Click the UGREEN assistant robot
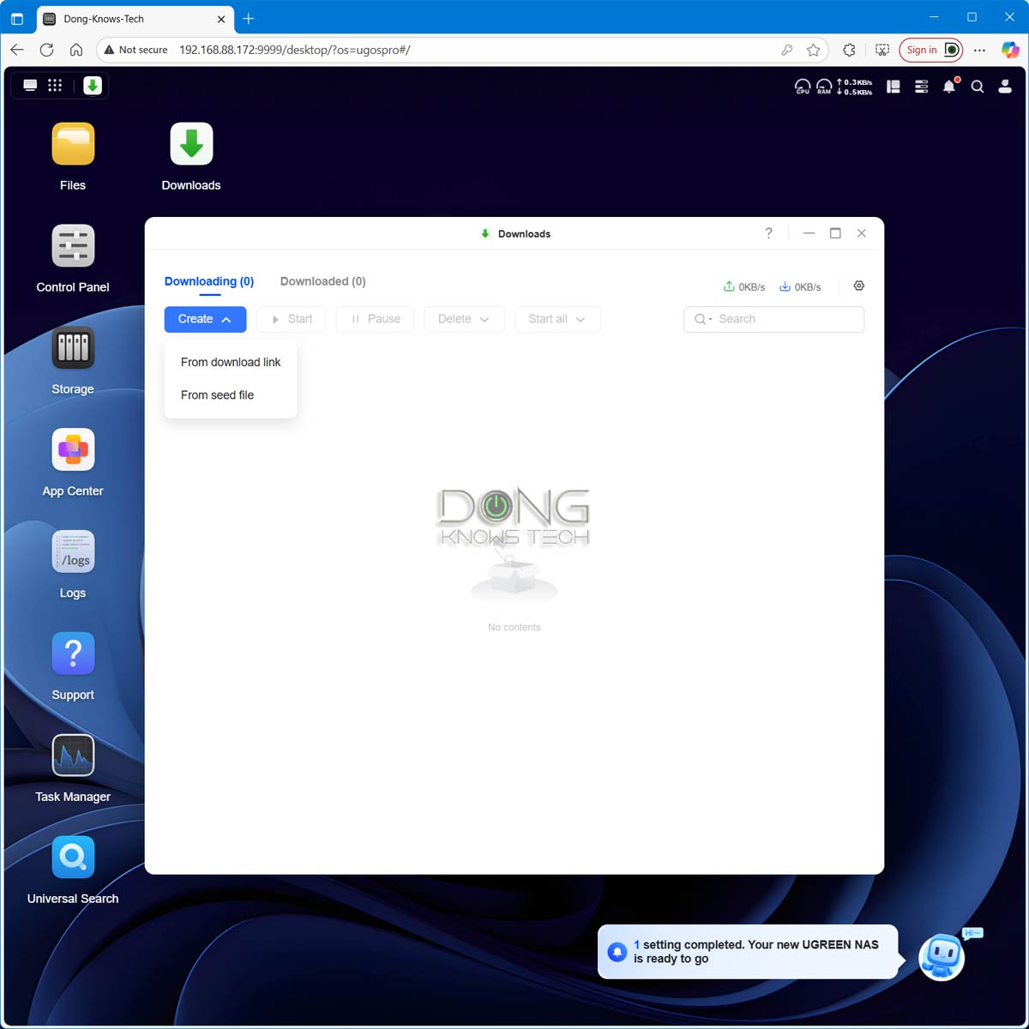Image resolution: width=1029 pixels, height=1029 pixels. tap(942, 956)
